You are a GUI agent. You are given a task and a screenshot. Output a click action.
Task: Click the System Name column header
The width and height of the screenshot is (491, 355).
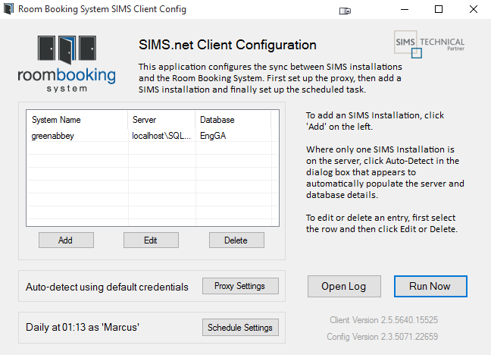click(x=77, y=120)
